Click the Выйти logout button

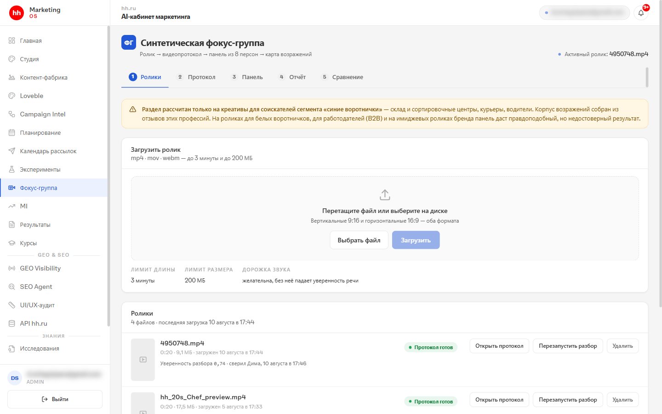pyautogui.click(x=55, y=399)
